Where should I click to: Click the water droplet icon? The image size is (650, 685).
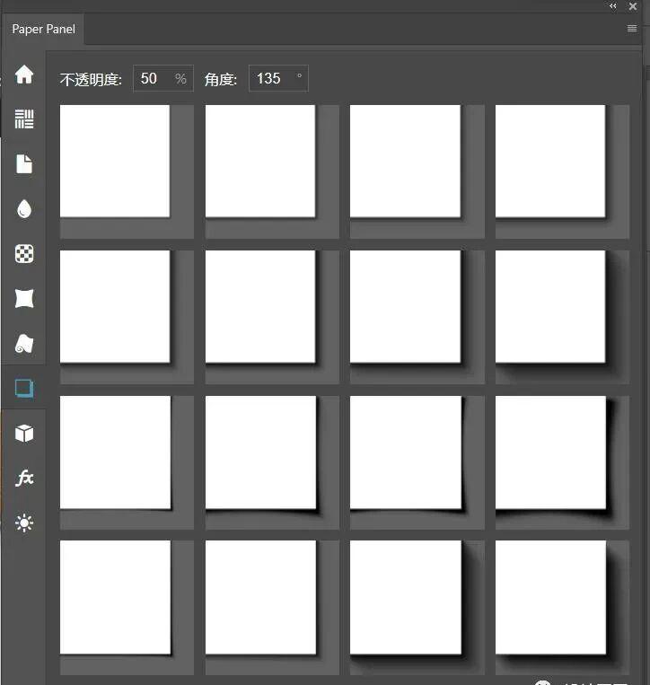coord(24,209)
